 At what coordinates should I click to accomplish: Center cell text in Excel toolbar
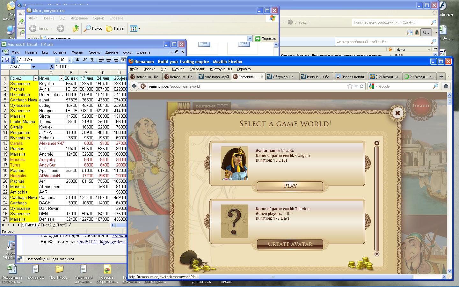pos(108,60)
